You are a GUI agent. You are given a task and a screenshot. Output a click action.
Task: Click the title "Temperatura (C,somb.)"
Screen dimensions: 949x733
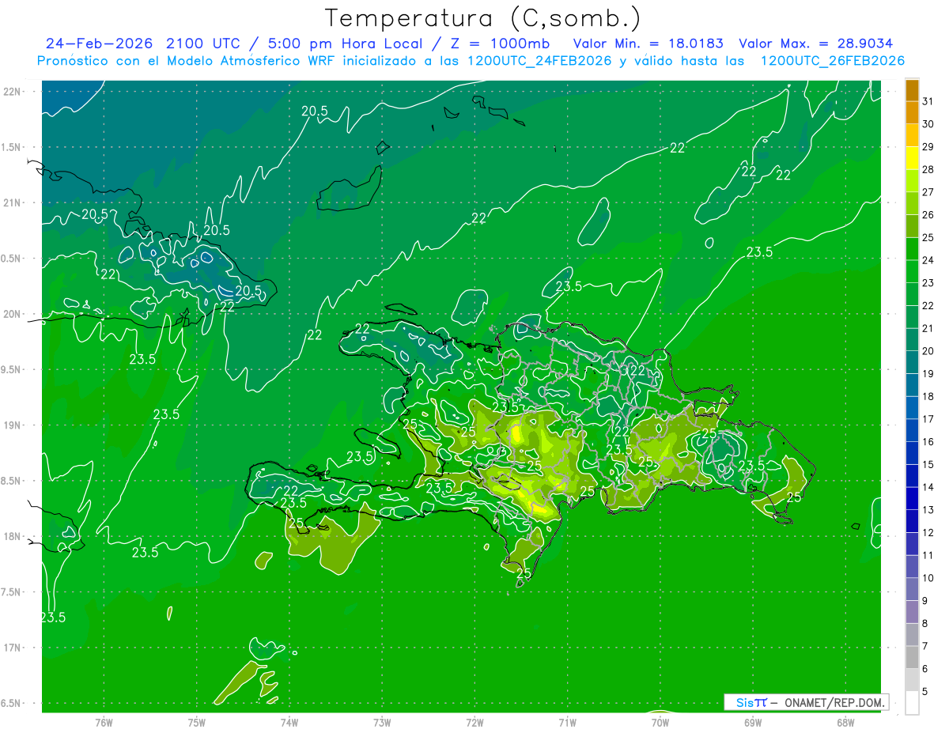point(483,18)
